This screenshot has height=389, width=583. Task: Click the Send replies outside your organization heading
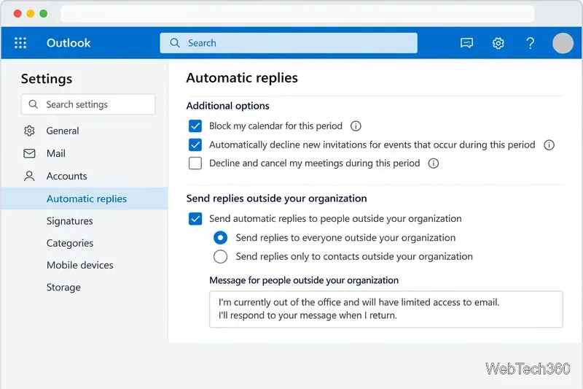(277, 199)
